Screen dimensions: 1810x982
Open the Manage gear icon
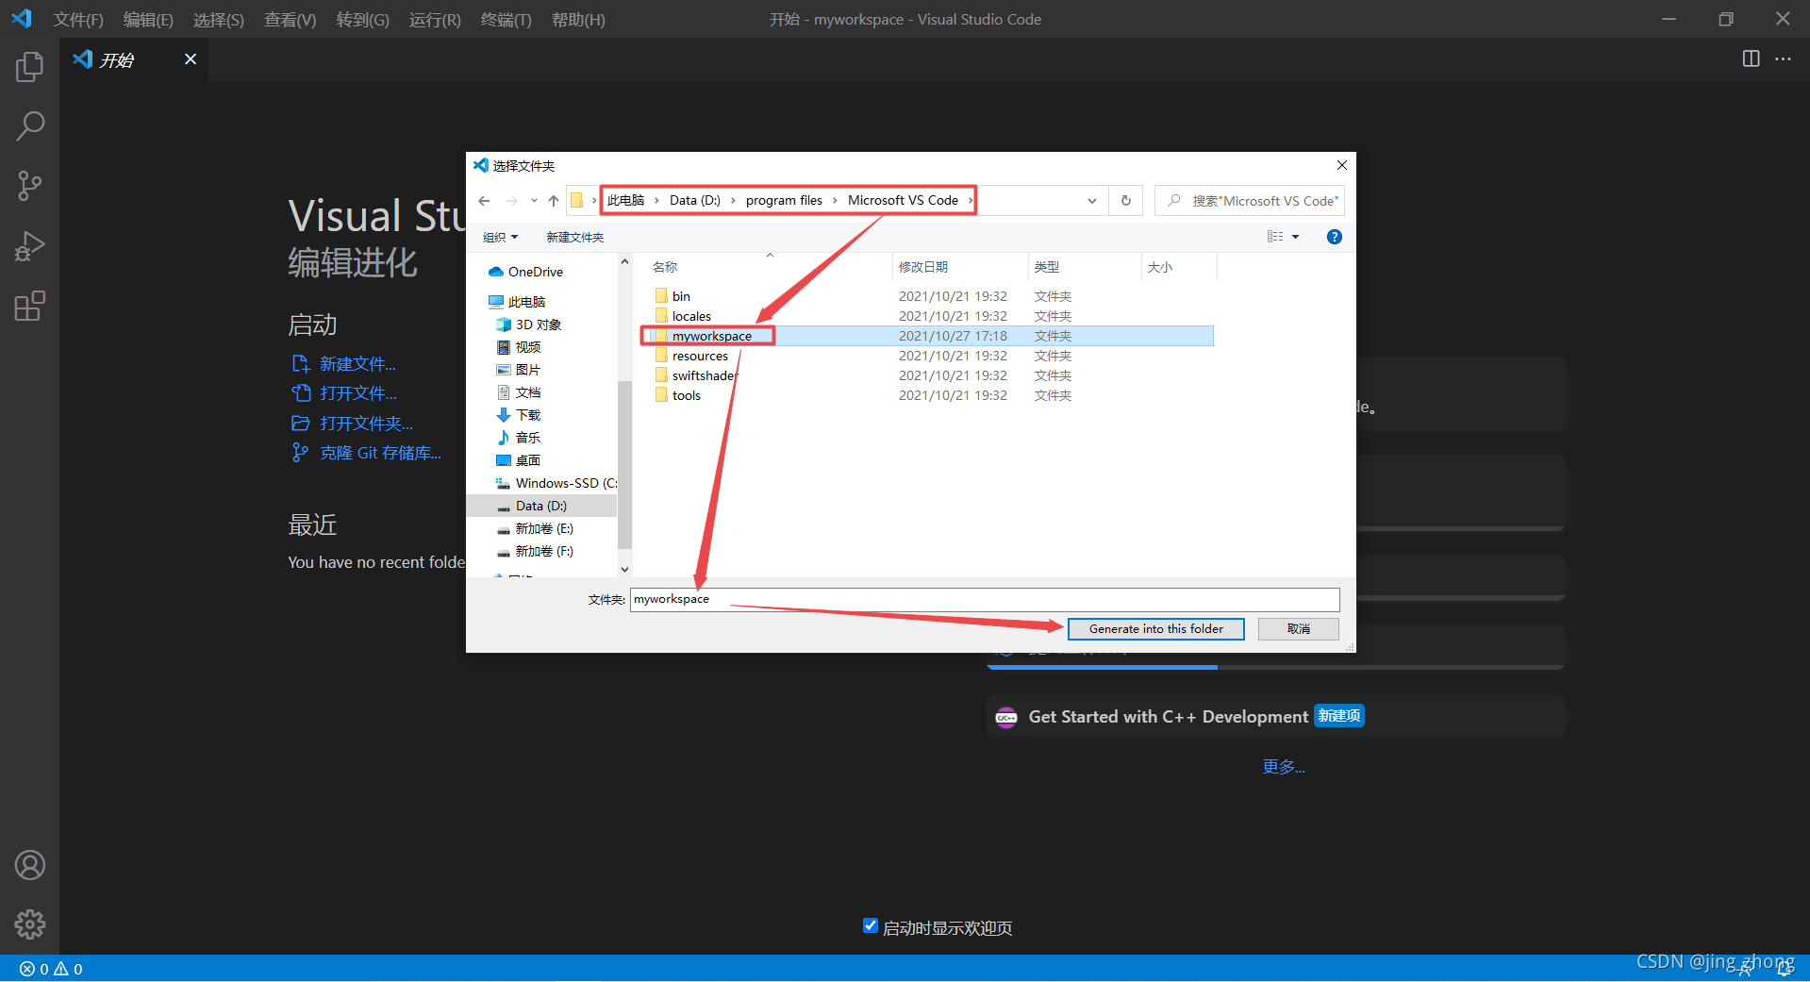(29, 924)
